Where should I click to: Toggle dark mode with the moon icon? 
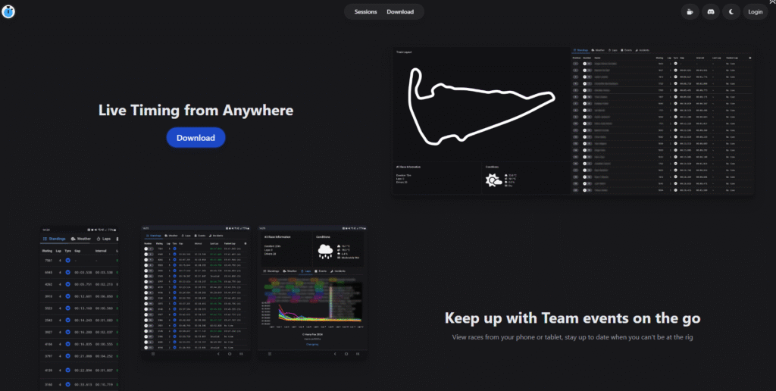(x=731, y=11)
